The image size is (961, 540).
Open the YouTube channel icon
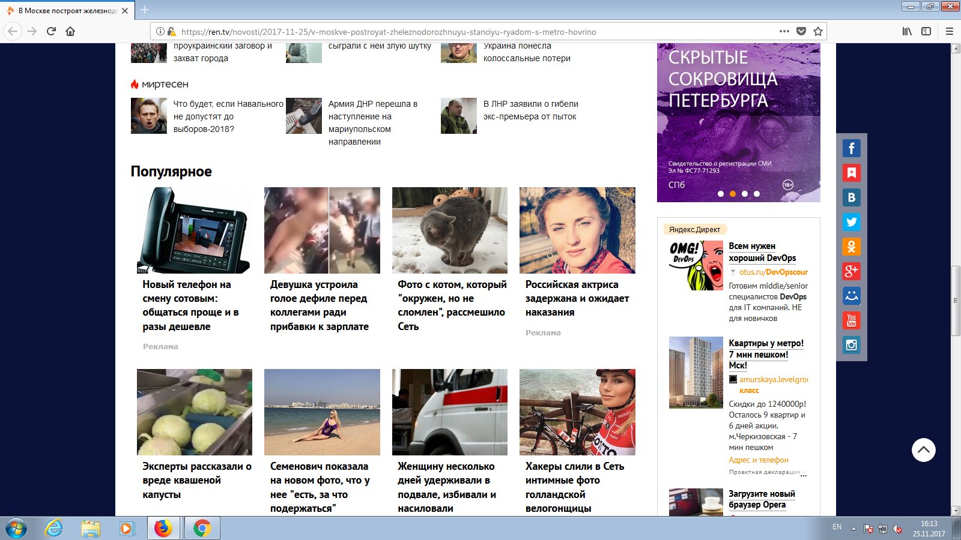(x=851, y=320)
